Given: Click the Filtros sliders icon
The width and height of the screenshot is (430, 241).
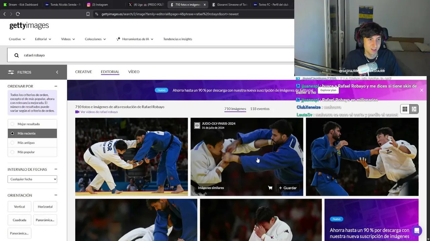Looking at the screenshot, I should point(11,72).
